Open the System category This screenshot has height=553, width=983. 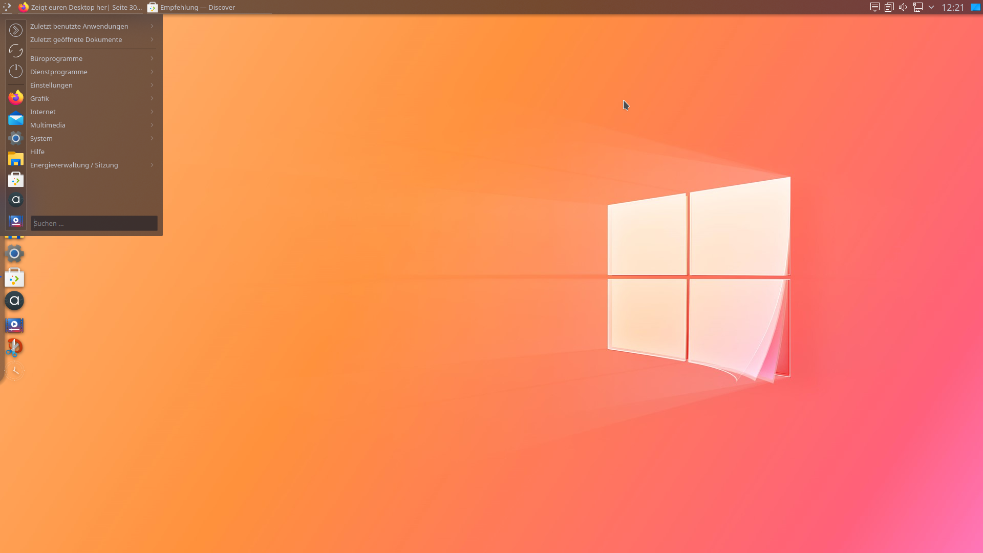tap(93, 138)
